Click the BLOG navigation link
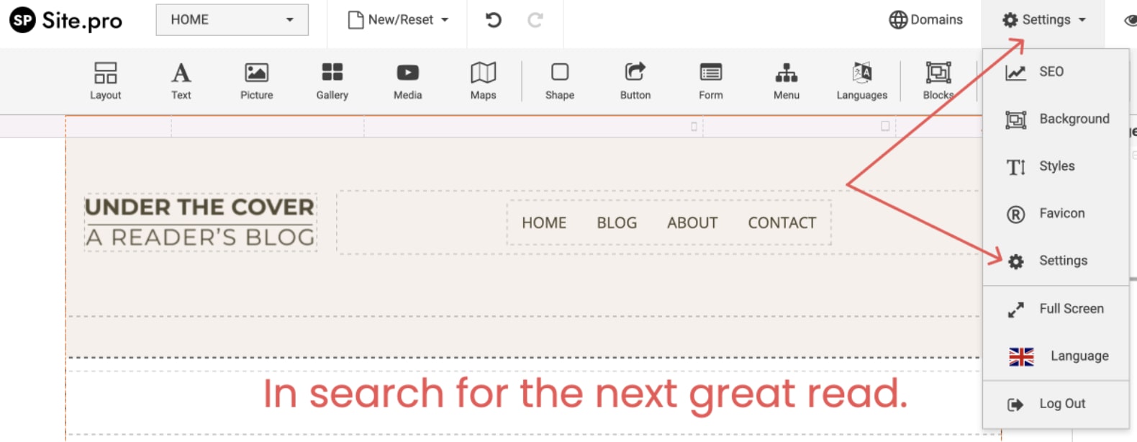This screenshot has height=442, width=1137. 617,223
